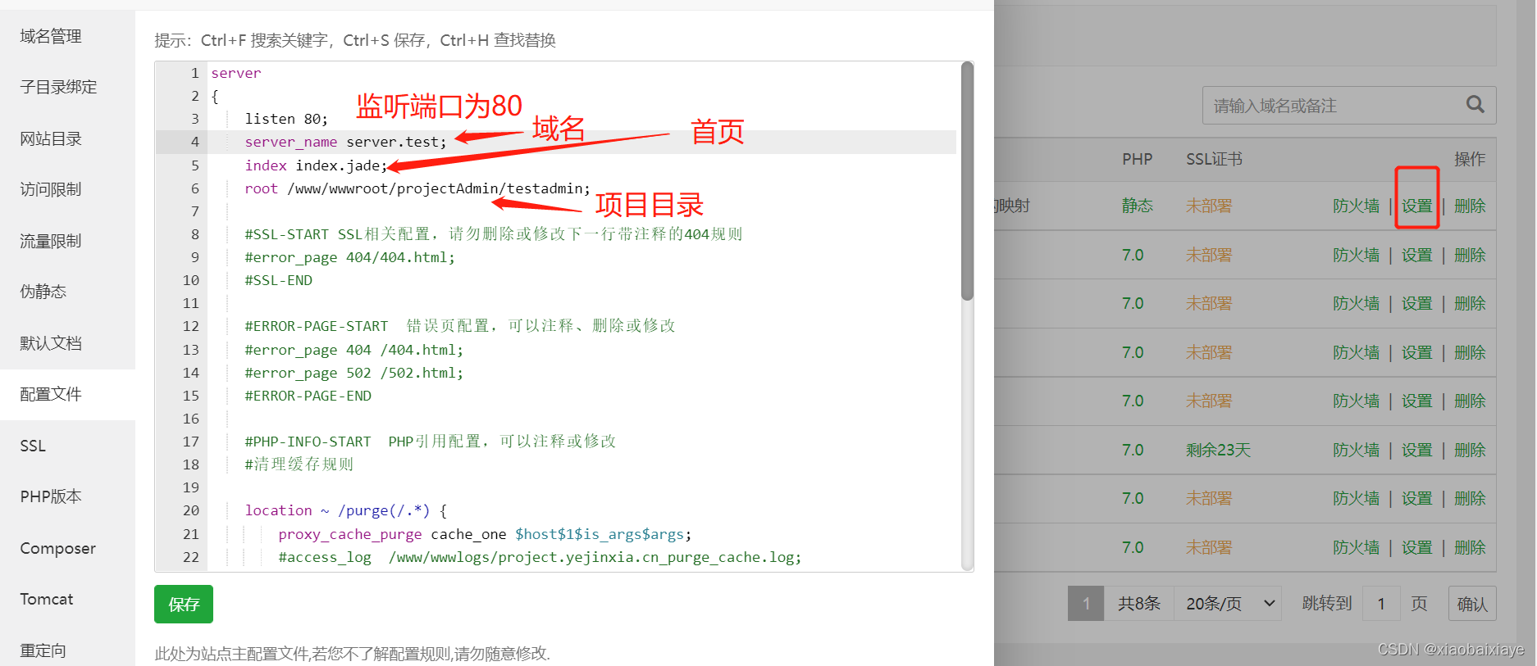Open the 子目录绑定 tab
The width and height of the screenshot is (1537, 666).
(x=58, y=87)
